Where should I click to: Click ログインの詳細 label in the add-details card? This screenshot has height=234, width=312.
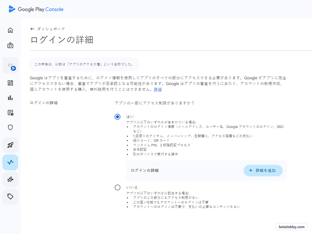coord(145,171)
